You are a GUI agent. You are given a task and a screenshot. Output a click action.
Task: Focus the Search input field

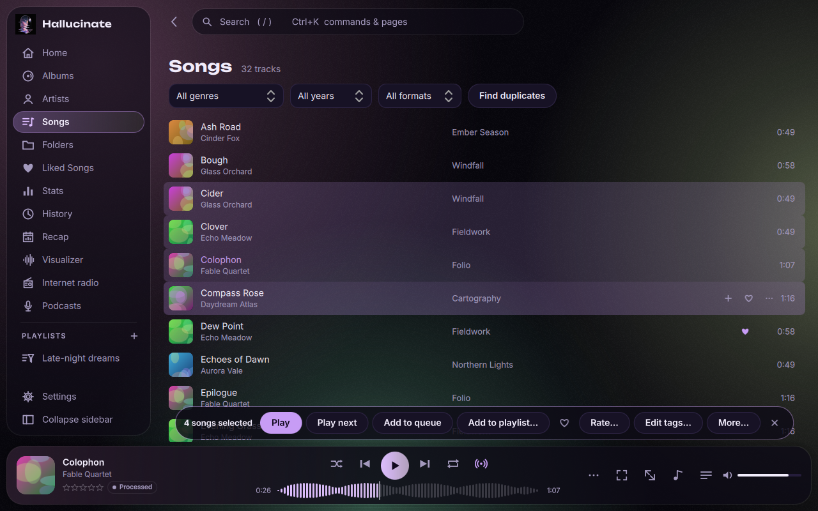point(358,22)
